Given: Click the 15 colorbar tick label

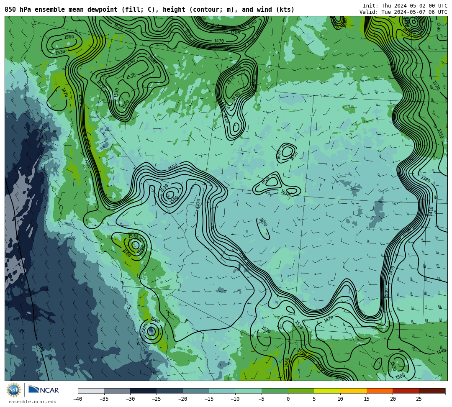Looking at the screenshot, I should click(366, 399).
